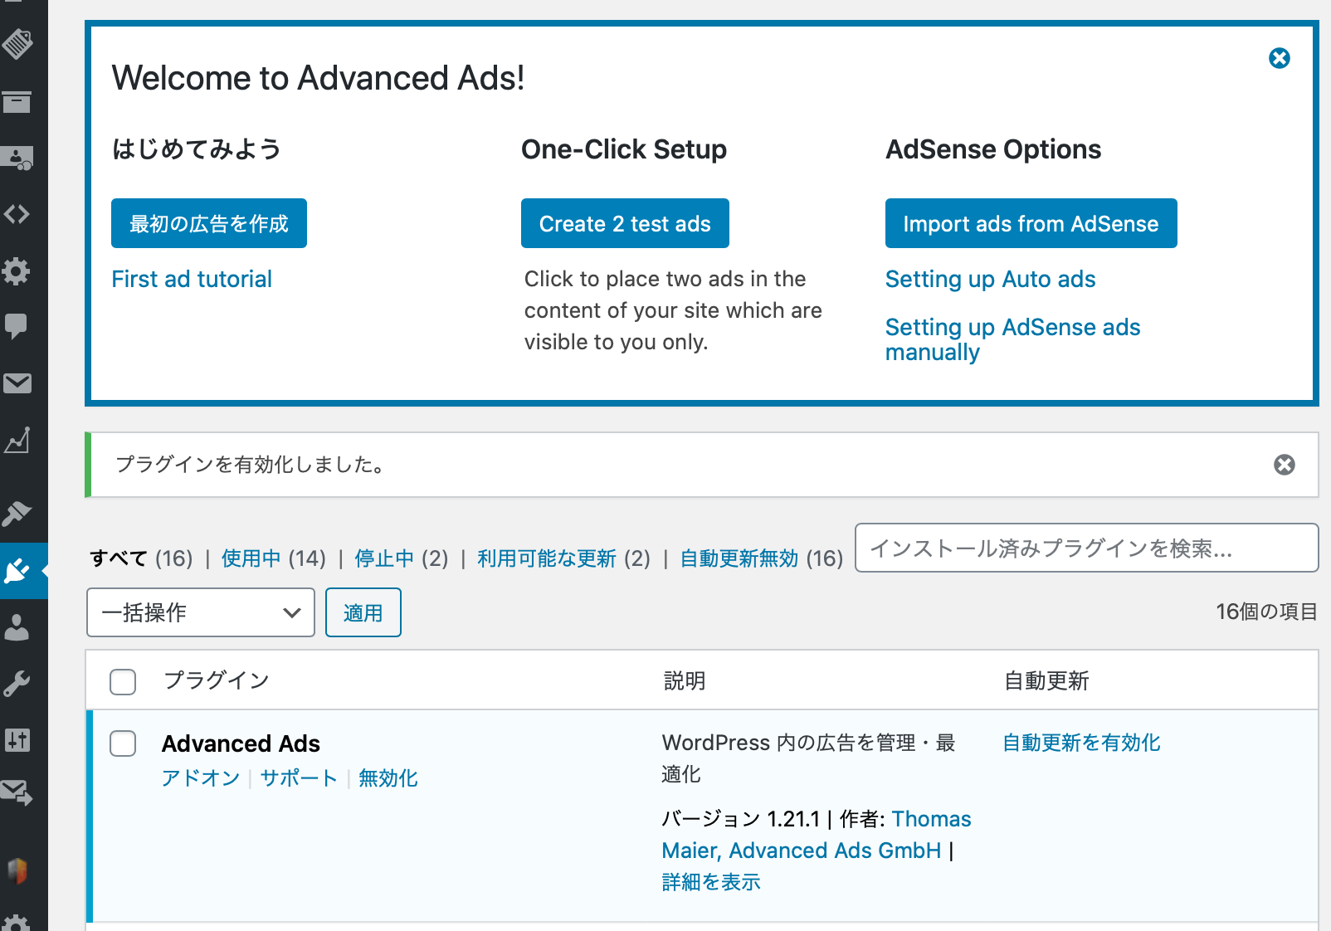Click Import ads from AdSense button

pyautogui.click(x=1031, y=223)
